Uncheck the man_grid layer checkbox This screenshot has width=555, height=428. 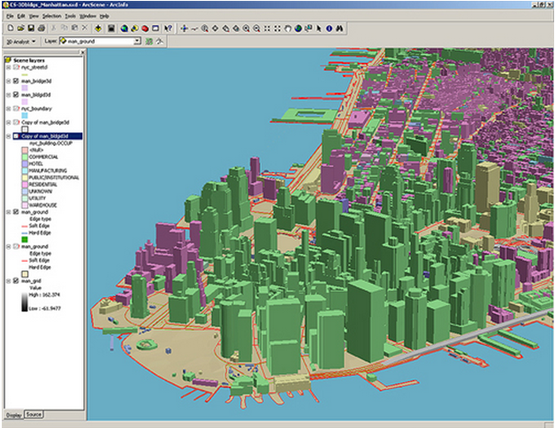point(16,280)
